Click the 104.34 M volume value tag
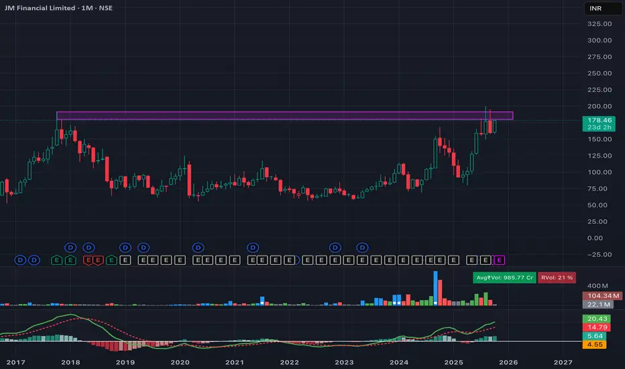This screenshot has height=369, width=625. [x=603, y=296]
